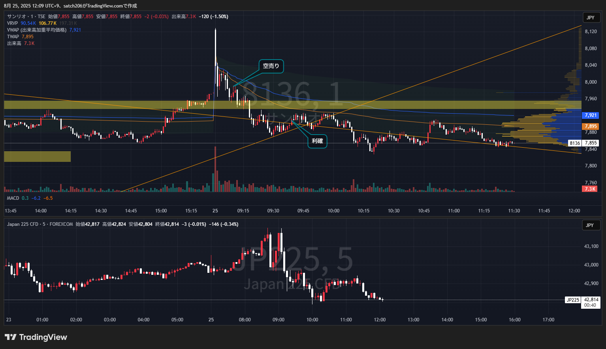Click the 空売り callout annotation
Image resolution: width=606 pixels, height=349 pixels.
[271, 66]
